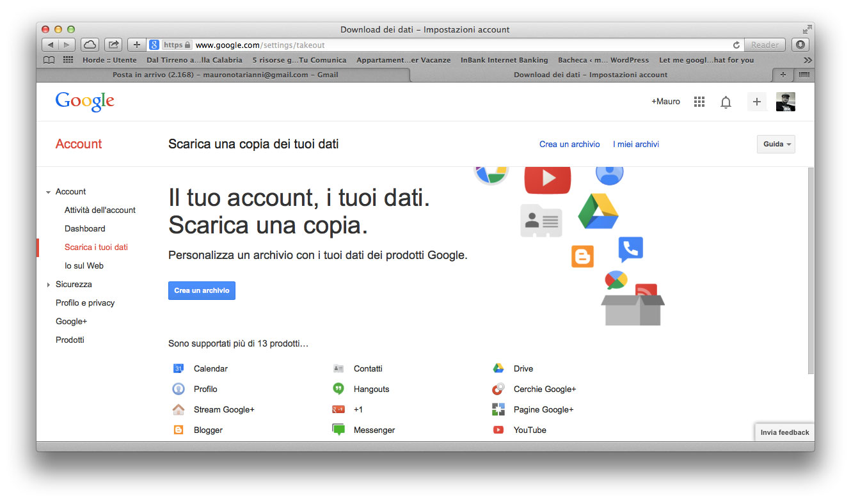Reload the page with the refresh icon
The image size is (851, 502).
736,45
